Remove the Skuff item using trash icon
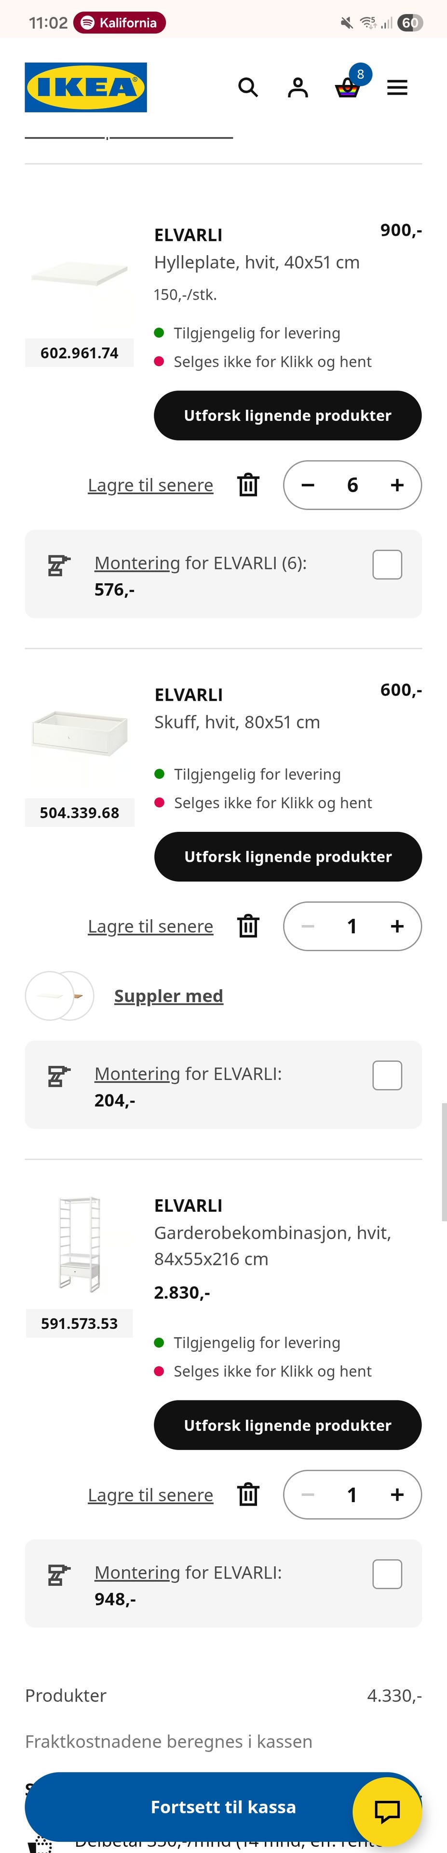The image size is (447, 1853). (x=248, y=926)
